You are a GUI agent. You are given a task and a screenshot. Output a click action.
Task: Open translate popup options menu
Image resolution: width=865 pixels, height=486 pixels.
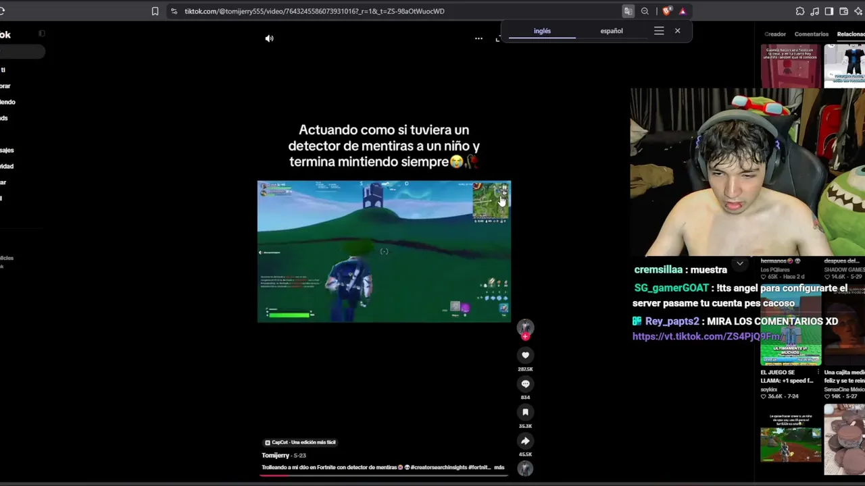tap(659, 30)
